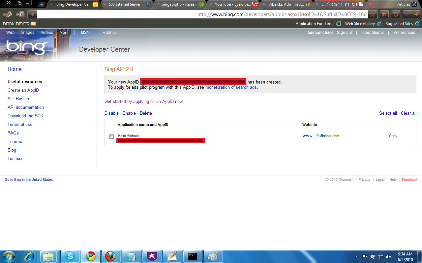The image size is (422, 263).
Task: Open the More menu in Bing navigation
Action: click(x=64, y=33)
